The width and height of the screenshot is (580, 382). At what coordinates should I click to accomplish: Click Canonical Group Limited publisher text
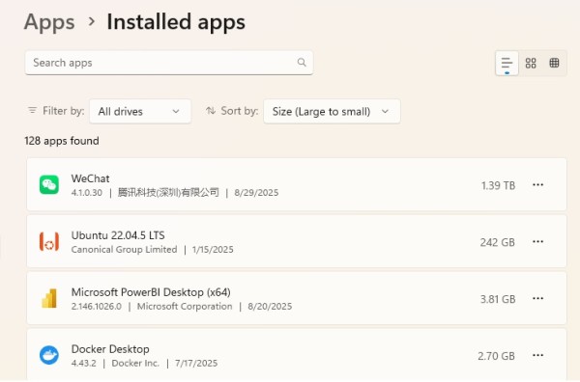point(125,250)
